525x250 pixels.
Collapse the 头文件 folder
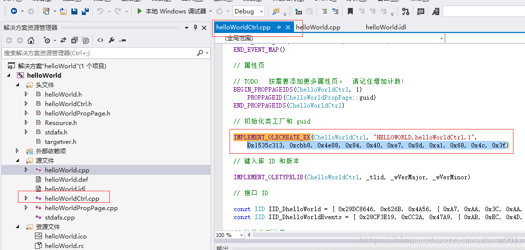coord(17,85)
